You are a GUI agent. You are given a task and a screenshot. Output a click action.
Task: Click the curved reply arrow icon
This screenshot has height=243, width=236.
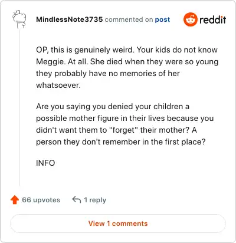(77, 200)
